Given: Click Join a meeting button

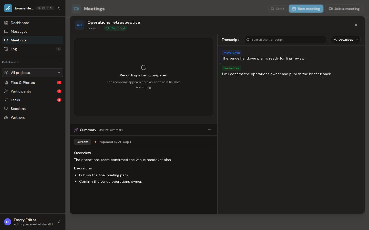Looking at the screenshot, I should tap(344, 9).
